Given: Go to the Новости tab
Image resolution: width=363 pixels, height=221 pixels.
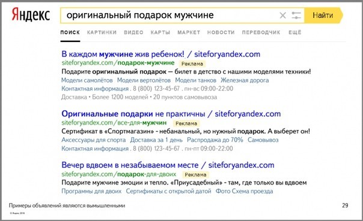Looking at the screenshot, I should point(221,32).
